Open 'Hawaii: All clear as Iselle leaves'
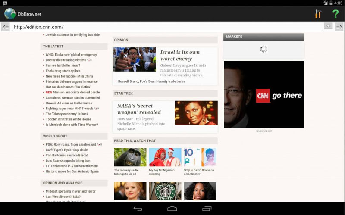Viewport: 345px width, 215px height. pyautogui.click(x=69, y=103)
